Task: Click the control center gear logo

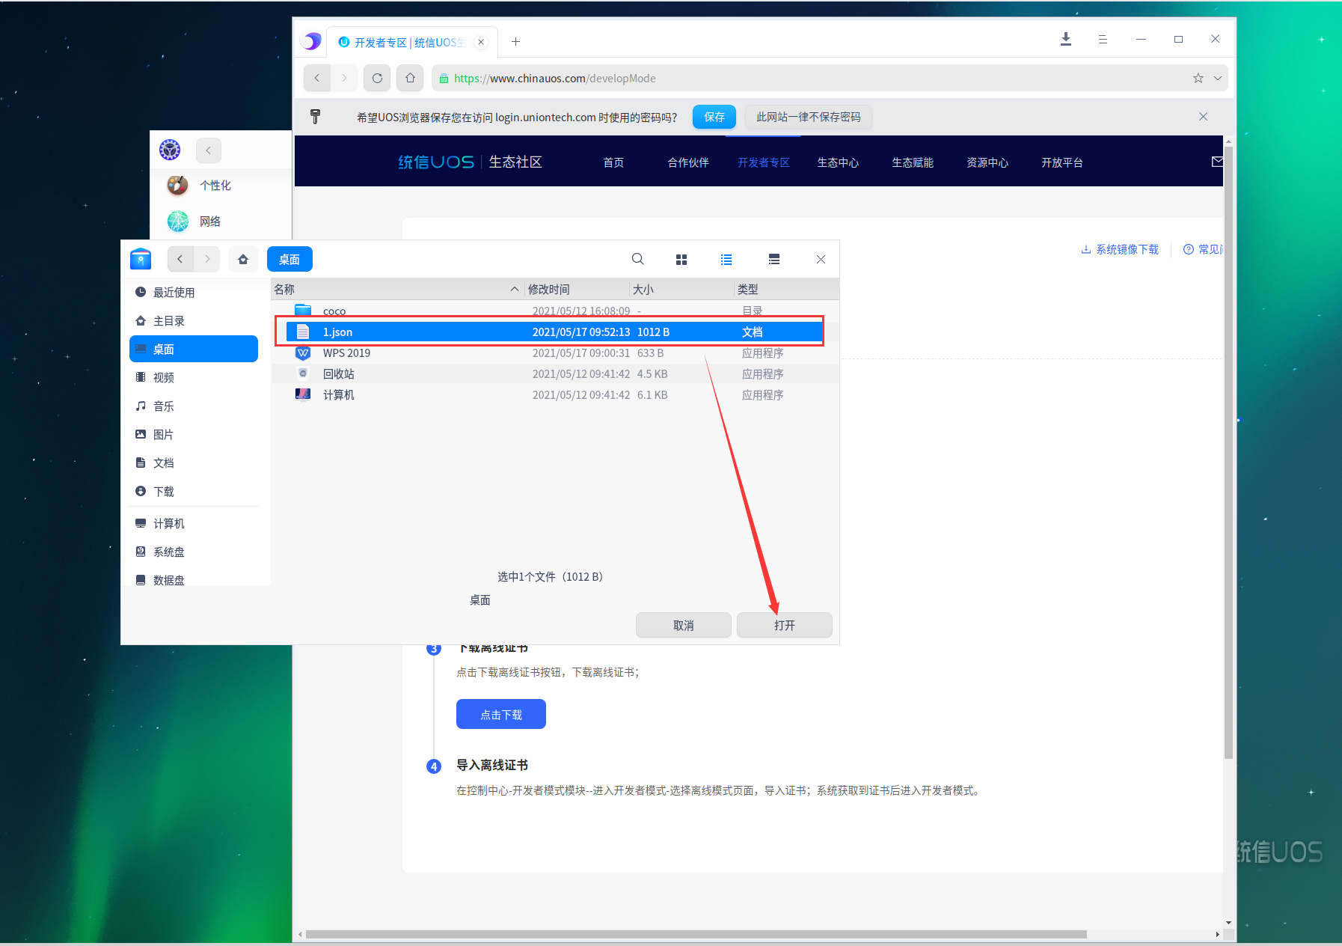Action: (x=171, y=150)
